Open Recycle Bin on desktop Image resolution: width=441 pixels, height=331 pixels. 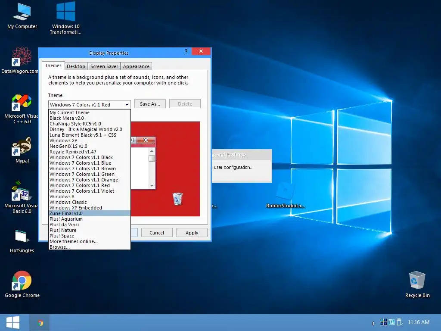coord(417,284)
